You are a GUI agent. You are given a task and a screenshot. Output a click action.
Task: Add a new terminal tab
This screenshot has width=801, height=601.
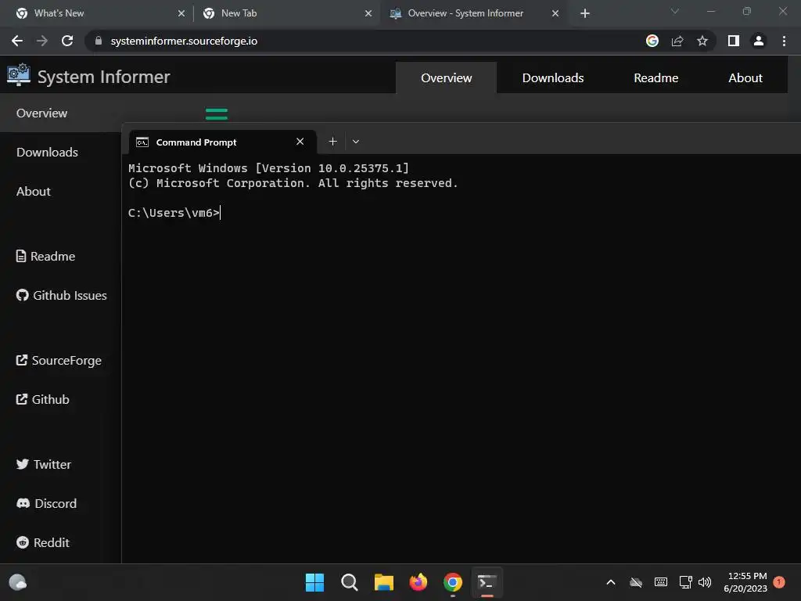pos(332,142)
